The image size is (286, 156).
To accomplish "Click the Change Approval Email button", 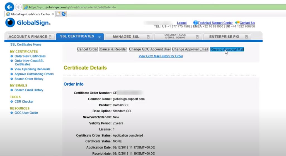I will coord(190,49).
